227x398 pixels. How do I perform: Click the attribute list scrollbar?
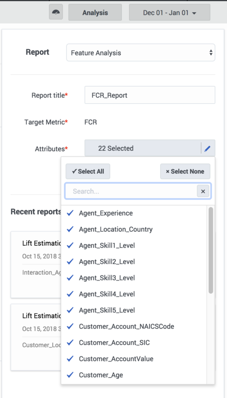point(211,250)
